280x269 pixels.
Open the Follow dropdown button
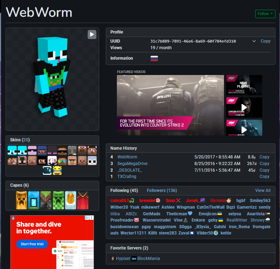pos(265,14)
